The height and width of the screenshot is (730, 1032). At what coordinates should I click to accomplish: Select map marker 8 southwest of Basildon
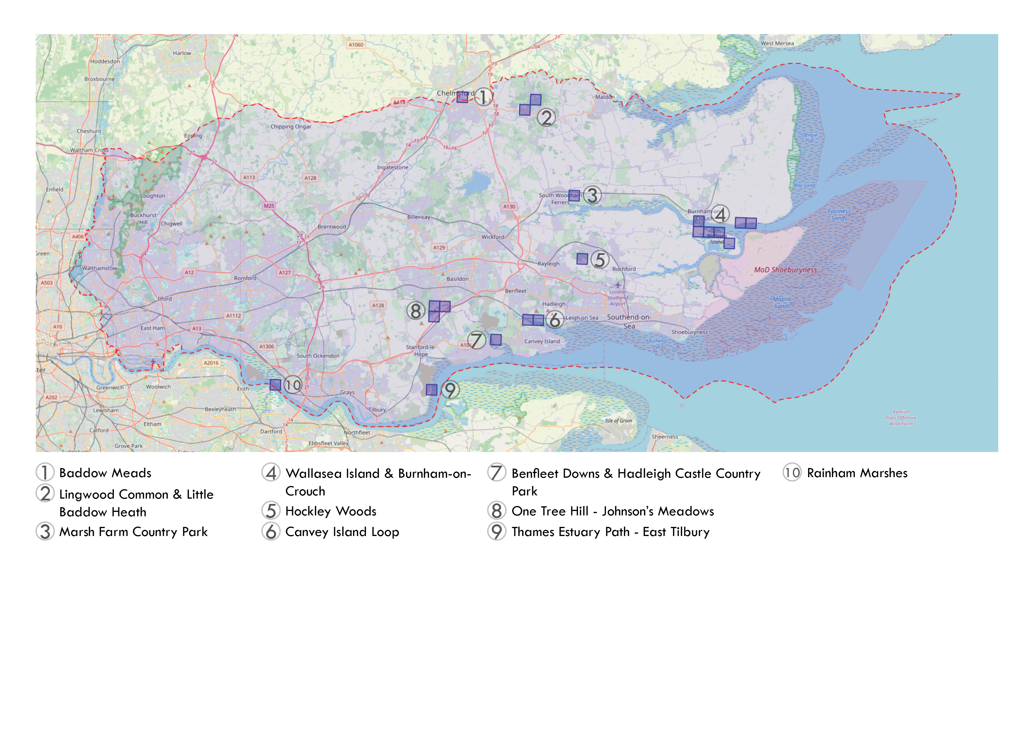pyautogui.click(x=416, y=311)
